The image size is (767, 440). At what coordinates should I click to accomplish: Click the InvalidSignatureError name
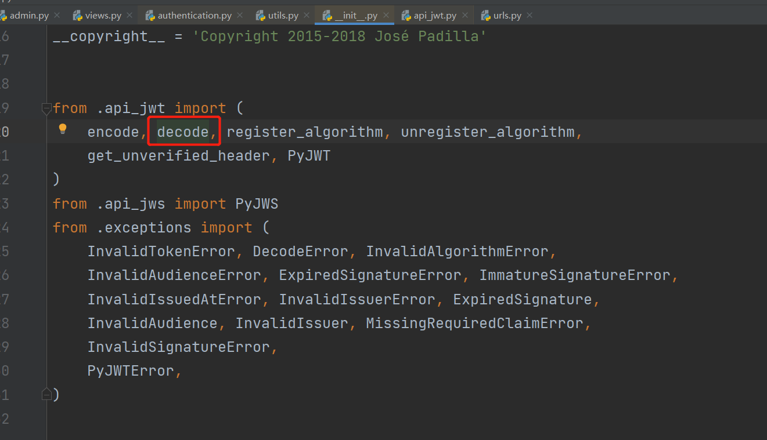pos(179,347)
